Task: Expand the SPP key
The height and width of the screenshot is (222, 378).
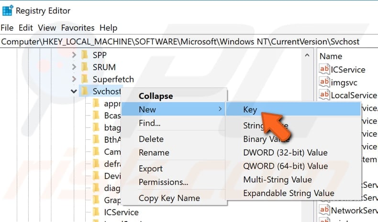Action: [74, 55]
